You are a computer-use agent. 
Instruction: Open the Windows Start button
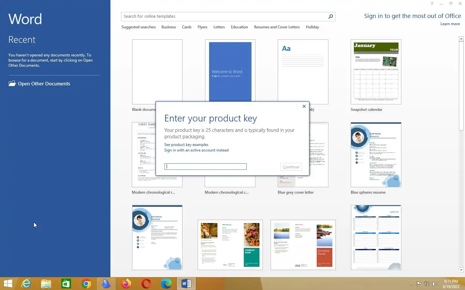(x=8, y=284)
